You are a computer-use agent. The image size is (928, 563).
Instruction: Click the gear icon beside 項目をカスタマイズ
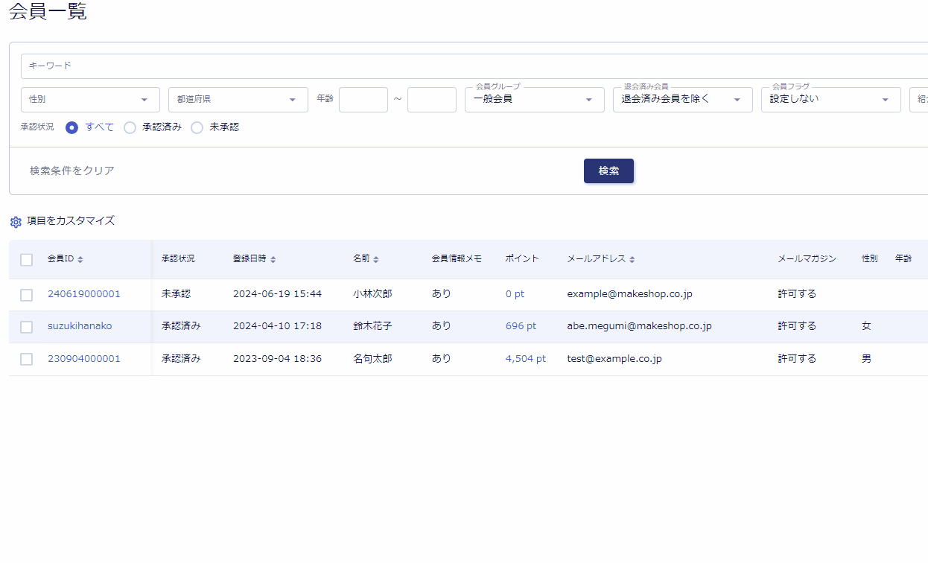click(16, 222)
